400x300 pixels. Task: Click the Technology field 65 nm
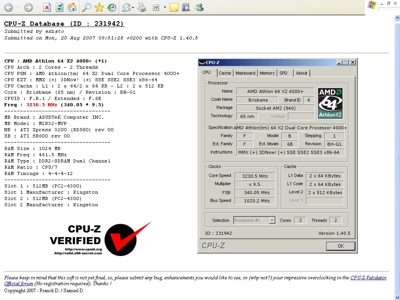[x=247, y=116]
